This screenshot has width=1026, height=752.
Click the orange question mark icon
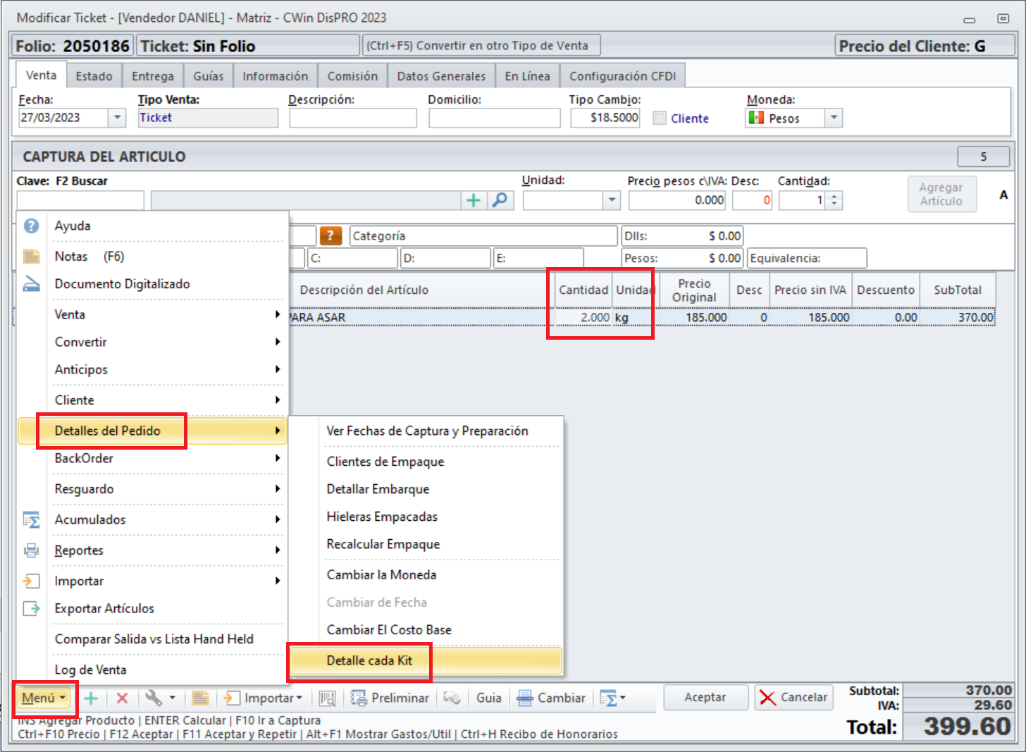(330, 235)
